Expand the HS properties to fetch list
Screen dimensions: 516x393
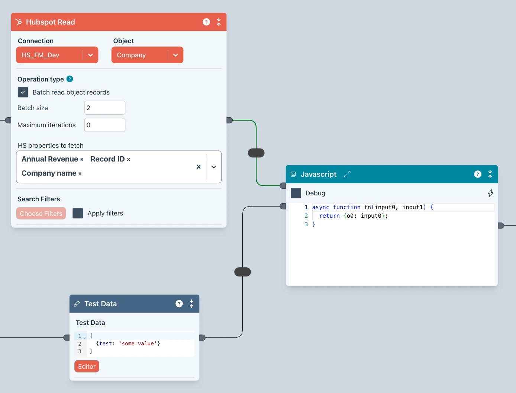214,167
